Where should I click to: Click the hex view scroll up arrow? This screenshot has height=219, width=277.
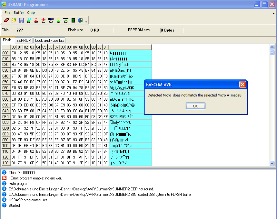(272, 47)
